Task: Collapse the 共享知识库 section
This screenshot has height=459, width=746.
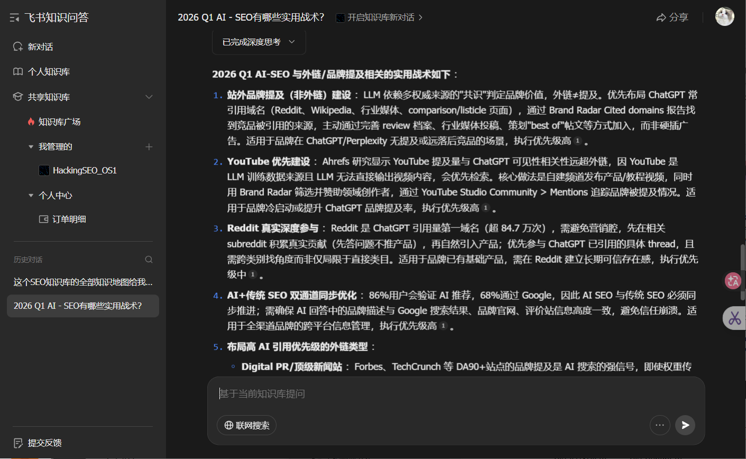Action: [x=149, y=97]
